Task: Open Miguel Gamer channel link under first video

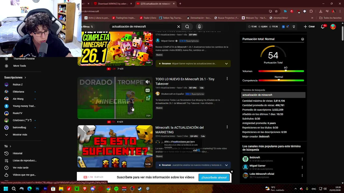Action: click(x=168, y=41)
